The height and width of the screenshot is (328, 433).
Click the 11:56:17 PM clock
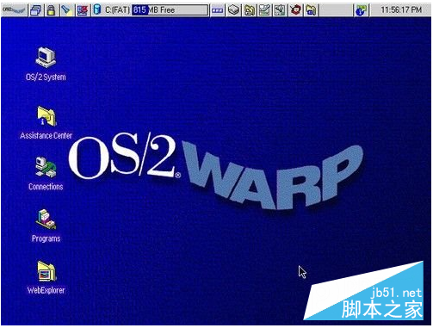click(401, 10)
